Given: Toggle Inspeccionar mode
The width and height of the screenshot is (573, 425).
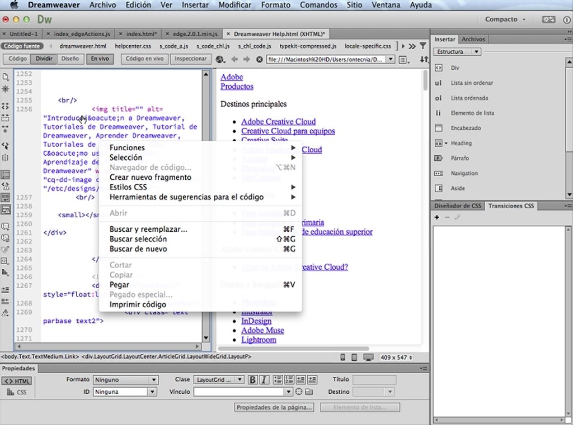Looking at the screenshot, I should [190, 59].
